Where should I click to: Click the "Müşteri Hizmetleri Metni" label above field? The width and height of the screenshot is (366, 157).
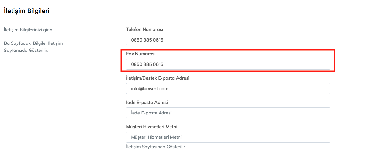pyautogui.click(x=152, y=127)
